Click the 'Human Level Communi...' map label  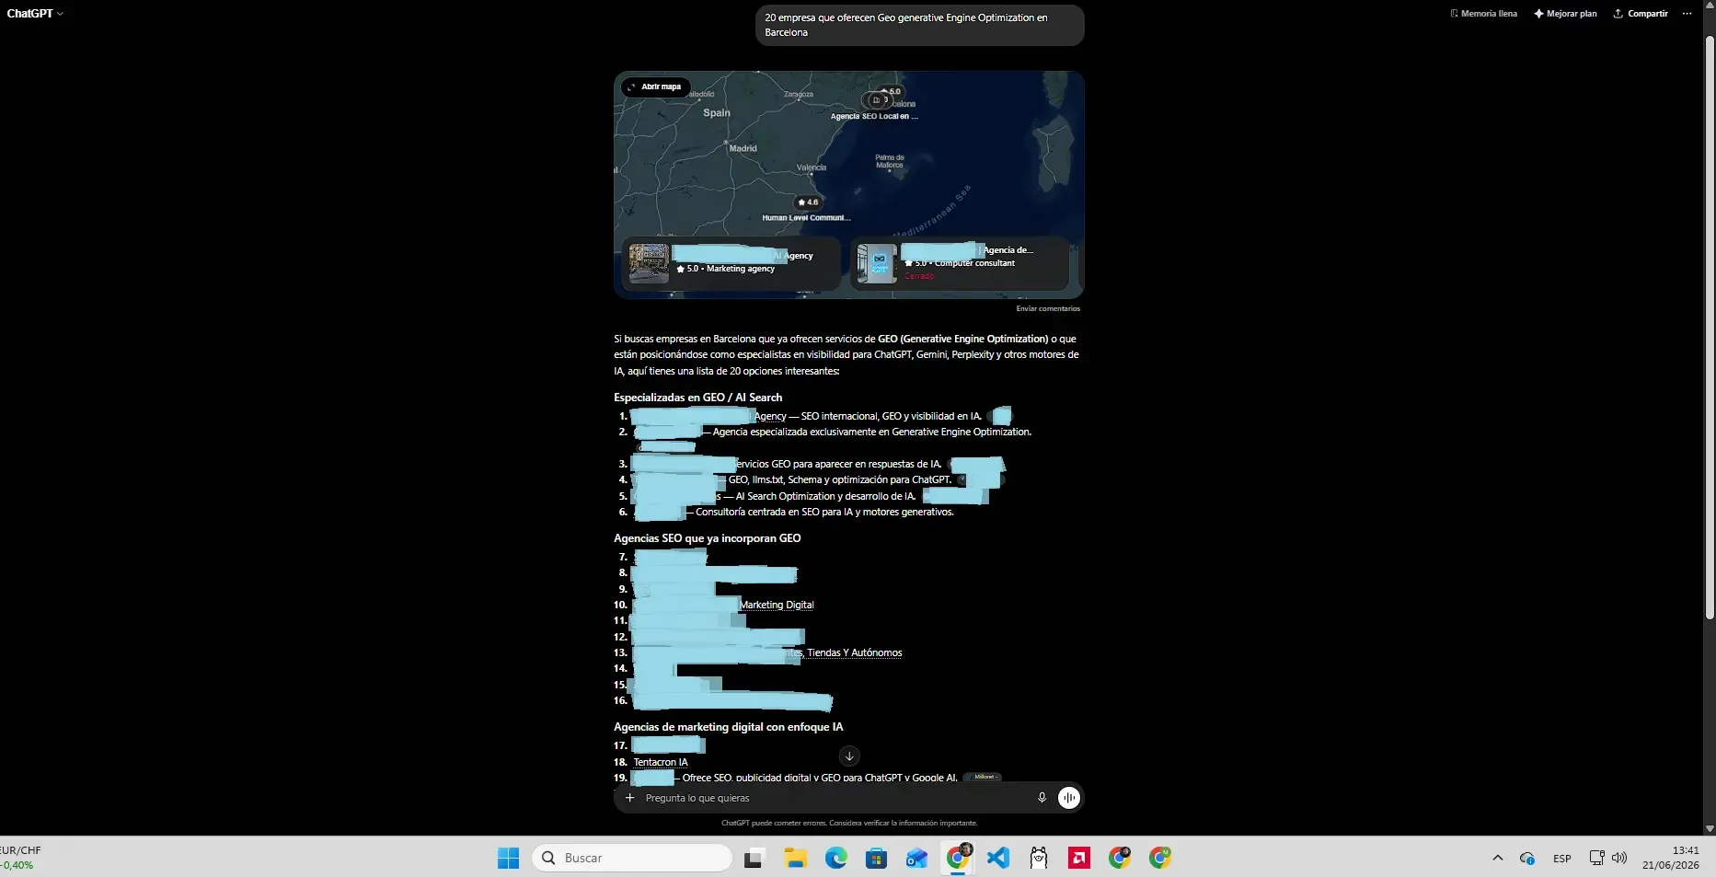point(806,218)
